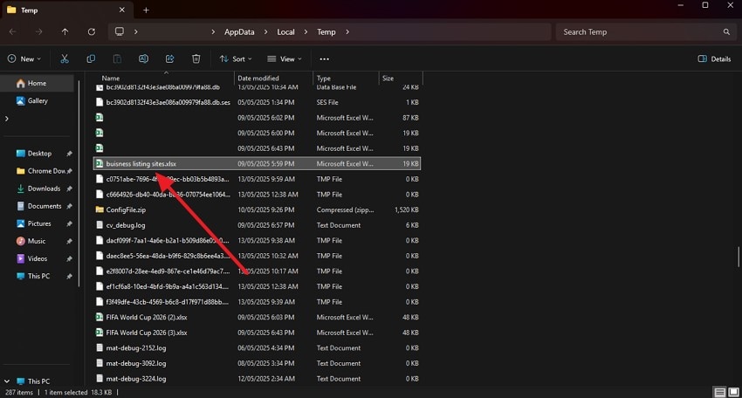Open the New dropdown
This screenshot has height=398, width=742.
(24, 58)
